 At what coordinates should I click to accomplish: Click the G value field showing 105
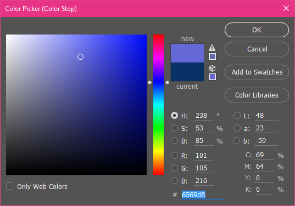[204, 168]
